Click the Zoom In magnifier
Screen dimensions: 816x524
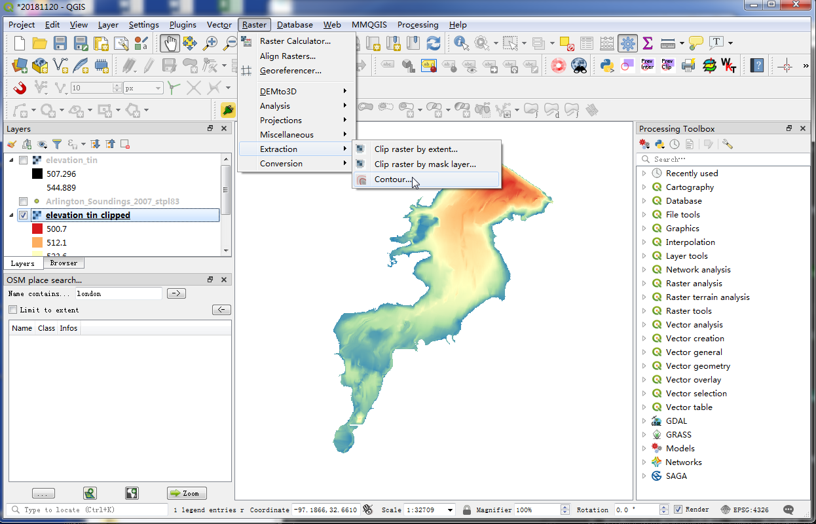210,44
